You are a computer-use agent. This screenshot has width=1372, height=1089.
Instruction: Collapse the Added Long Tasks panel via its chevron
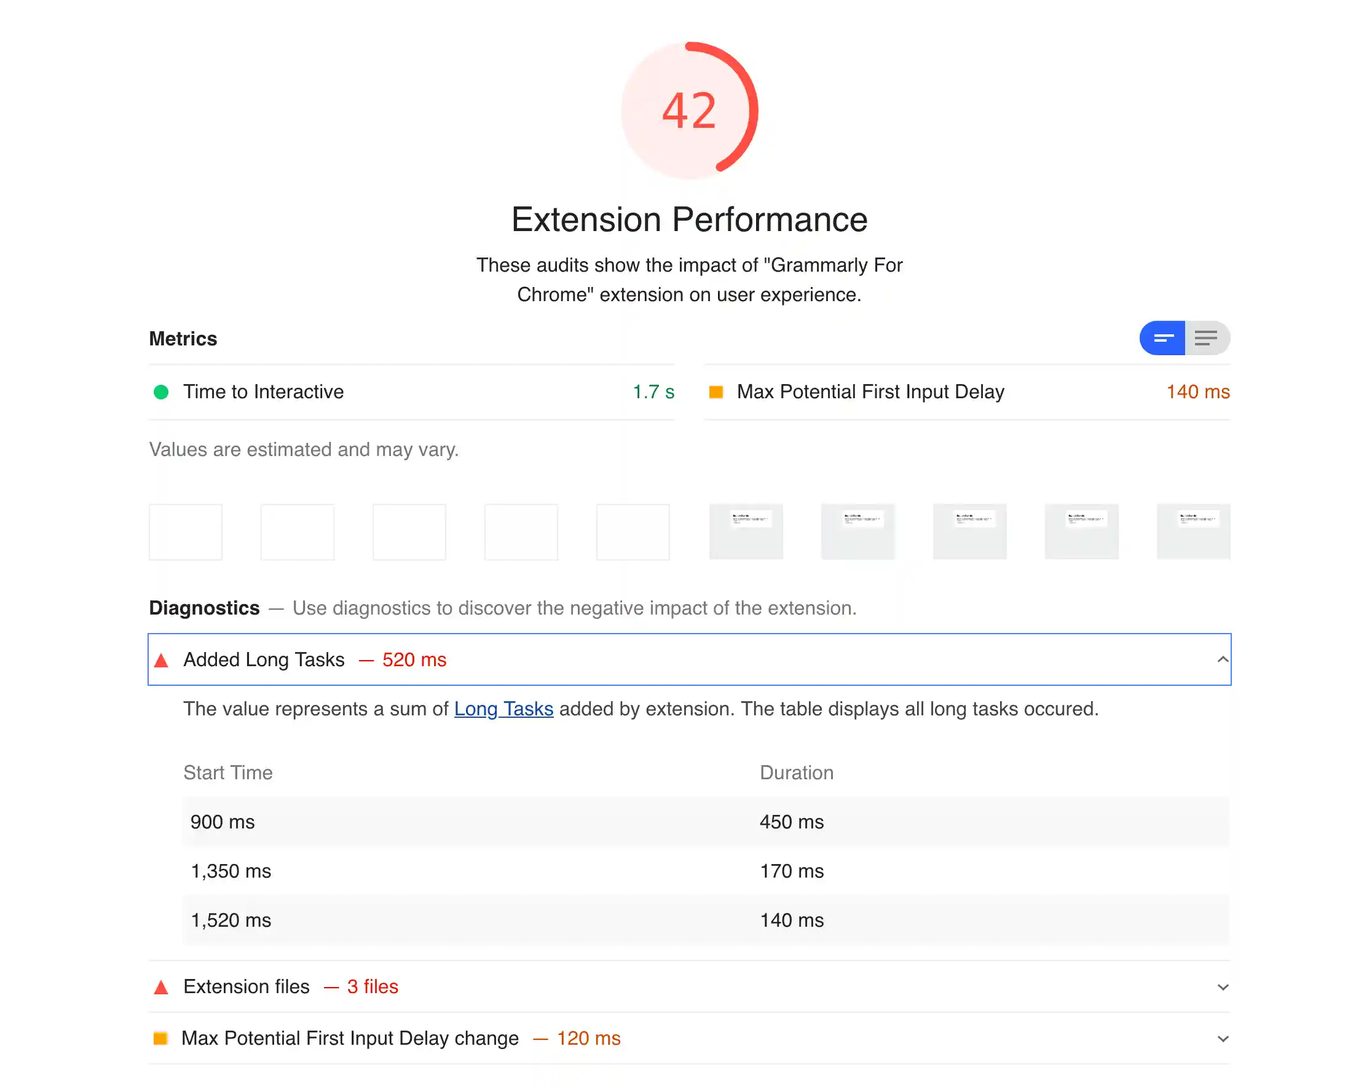click(x=1223, y=659)
